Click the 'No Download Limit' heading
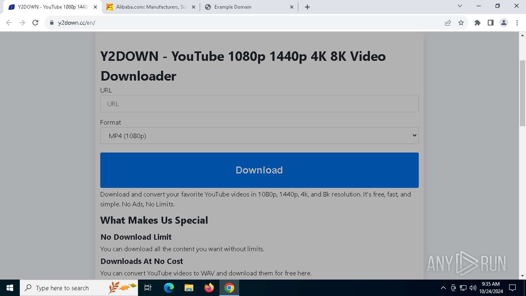 coord(136,237)
